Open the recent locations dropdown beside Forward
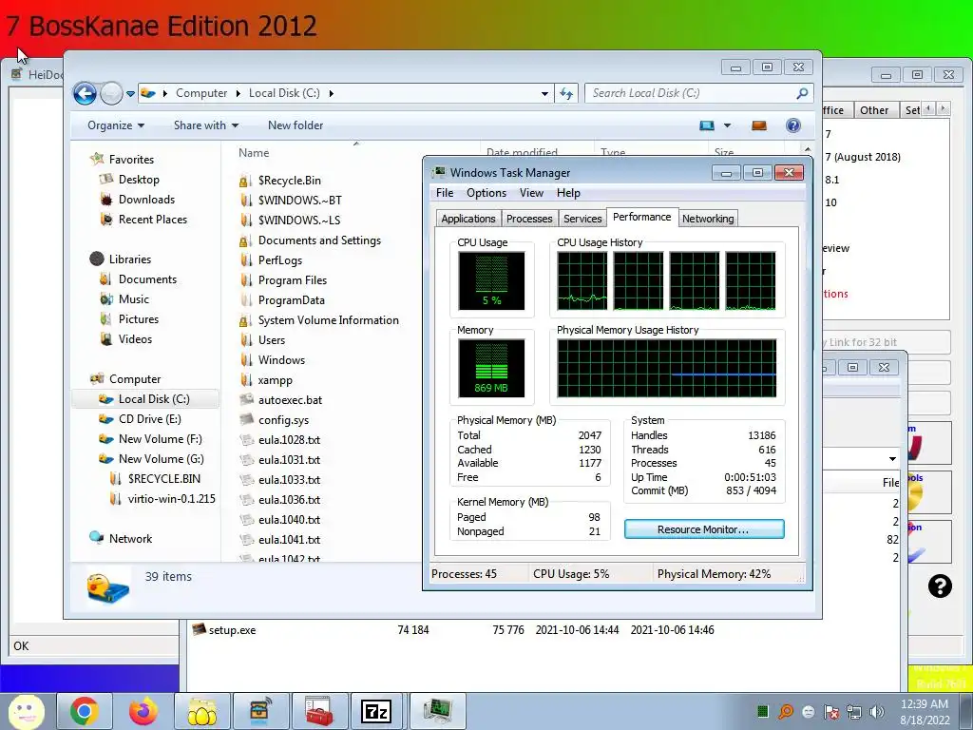The image size is (973, 730). coord(130,94)
